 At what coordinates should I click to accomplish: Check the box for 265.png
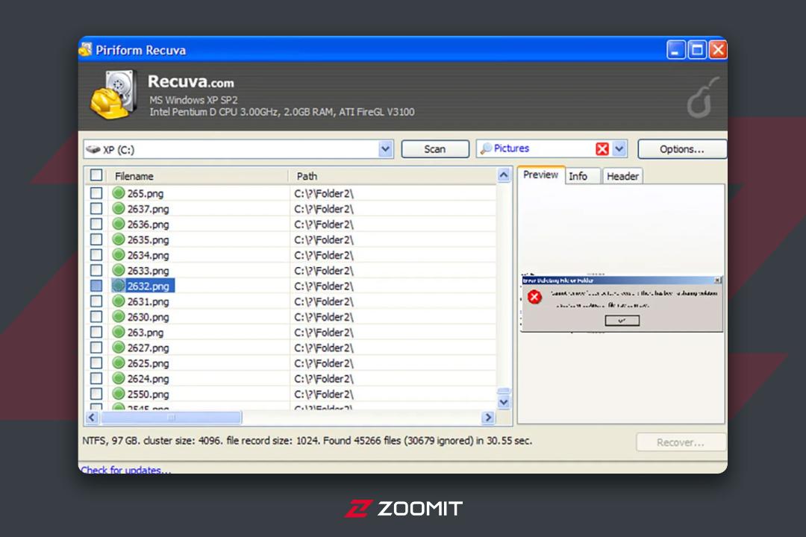[96, 193]
